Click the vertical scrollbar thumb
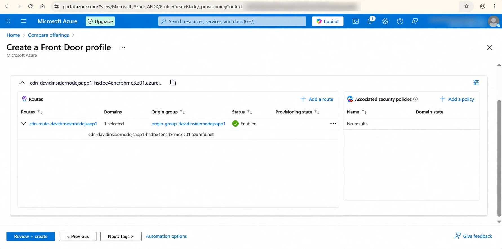Screen dimensions: 502x249 499,158
